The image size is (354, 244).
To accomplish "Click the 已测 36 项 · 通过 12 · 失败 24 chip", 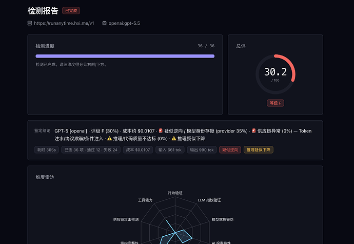I will click(x=91, y=150).
